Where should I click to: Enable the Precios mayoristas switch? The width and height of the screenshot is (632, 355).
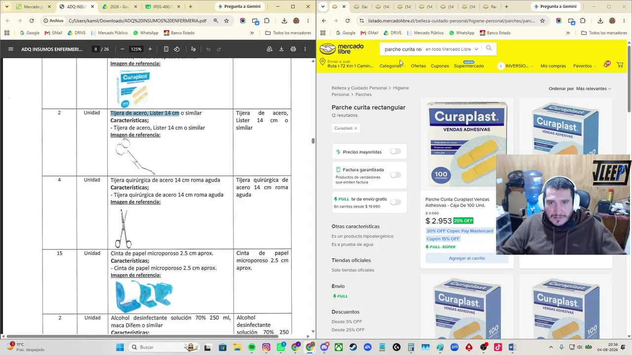coord(395,151)
